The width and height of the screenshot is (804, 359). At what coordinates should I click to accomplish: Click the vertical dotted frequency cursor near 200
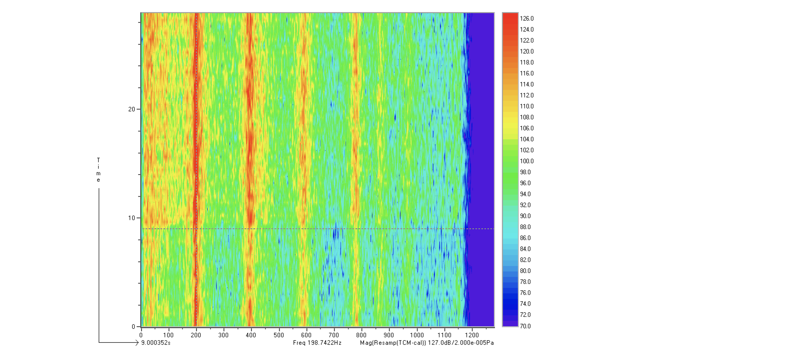[x=196, y=125]
